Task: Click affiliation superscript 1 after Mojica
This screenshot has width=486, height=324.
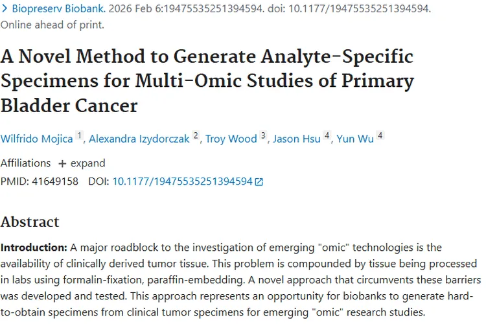Action: pyautogui.click(x=80, y=136)
